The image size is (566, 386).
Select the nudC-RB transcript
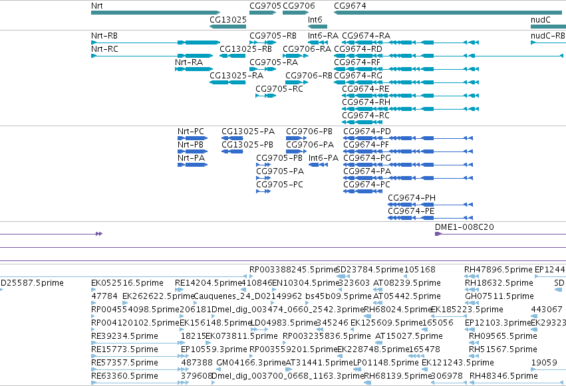548,43
